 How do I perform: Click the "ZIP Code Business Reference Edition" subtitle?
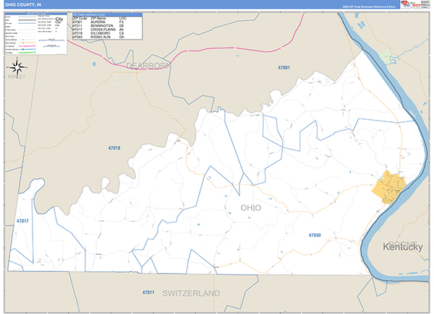click(369, 6)
